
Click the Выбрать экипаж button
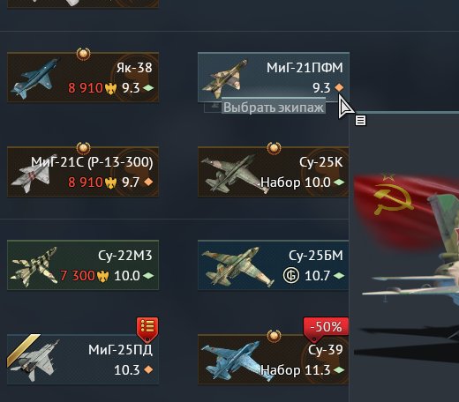(274, 108)
